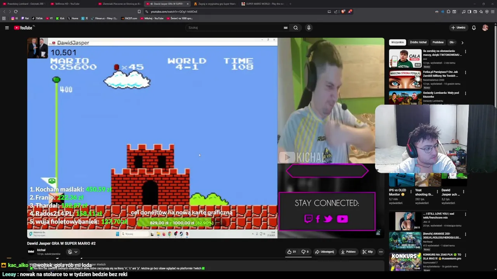Open the new tab plus button
The image size is (497, 279).
click(x=290, y=4)
